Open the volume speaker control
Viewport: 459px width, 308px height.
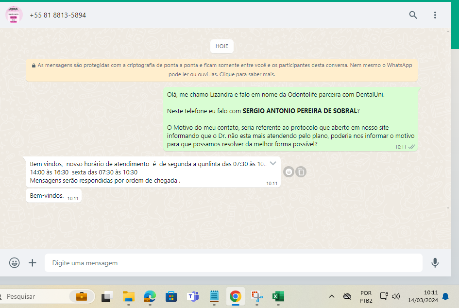395,296
